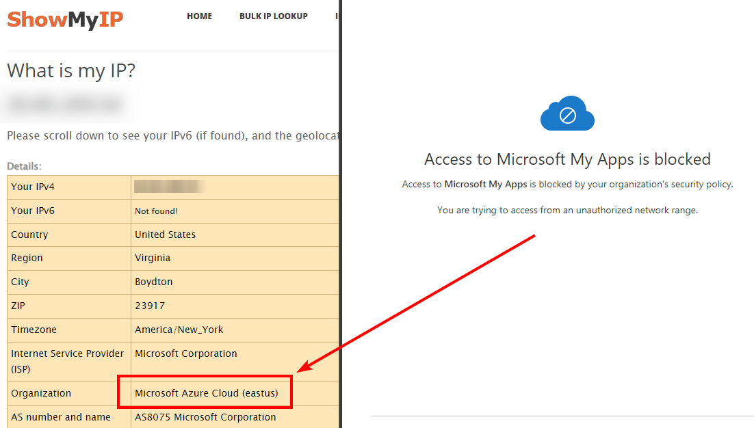This screenshot has height=428, width=754.
Task: Click the 'America/New_York' timezone value
Action: (179, 330)
